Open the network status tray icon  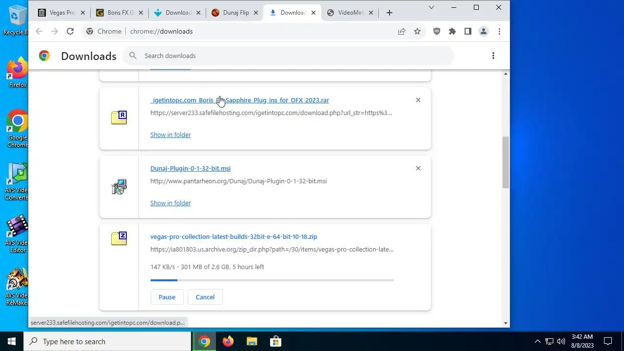click(549, 341)
